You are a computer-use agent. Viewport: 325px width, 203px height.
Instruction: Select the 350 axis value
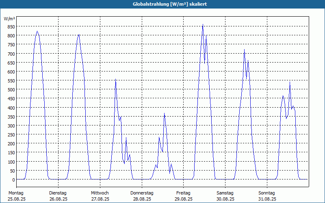coord(11,117)
